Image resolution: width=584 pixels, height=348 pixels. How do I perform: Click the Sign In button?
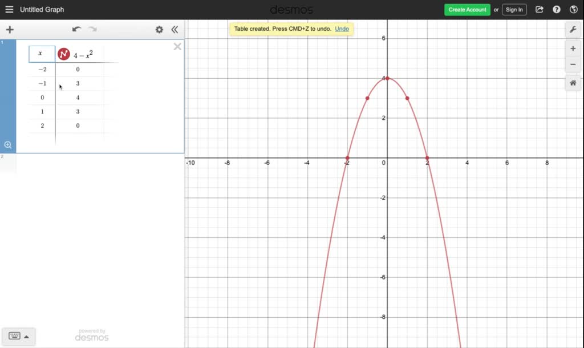pyautogui.click(x=514, y=10)
